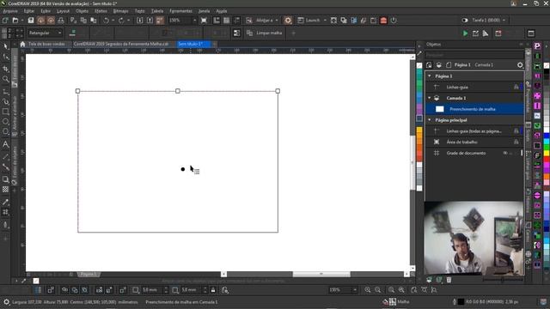Click the horizontal scrollbar thumb
550x309 pixels.
pyautogui.click(x=321, y=274)
